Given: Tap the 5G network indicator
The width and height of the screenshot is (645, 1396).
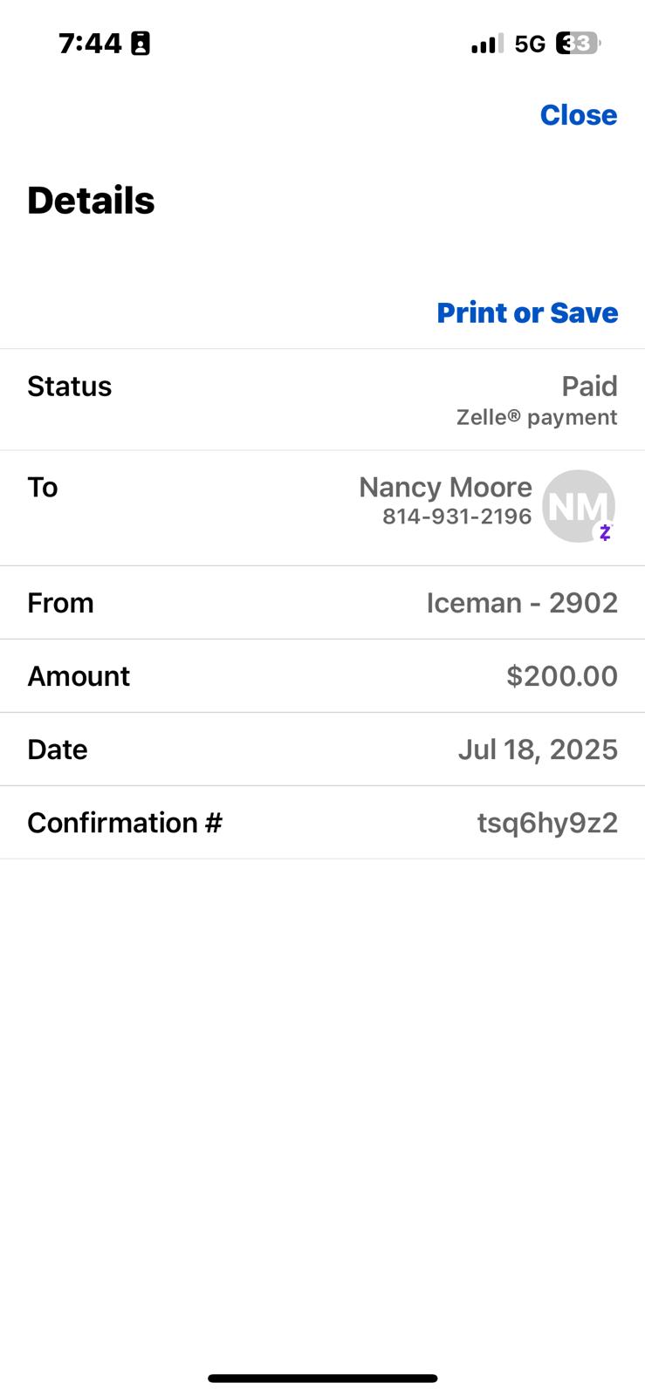Looking at the screenshot, I should coord(530,44).
